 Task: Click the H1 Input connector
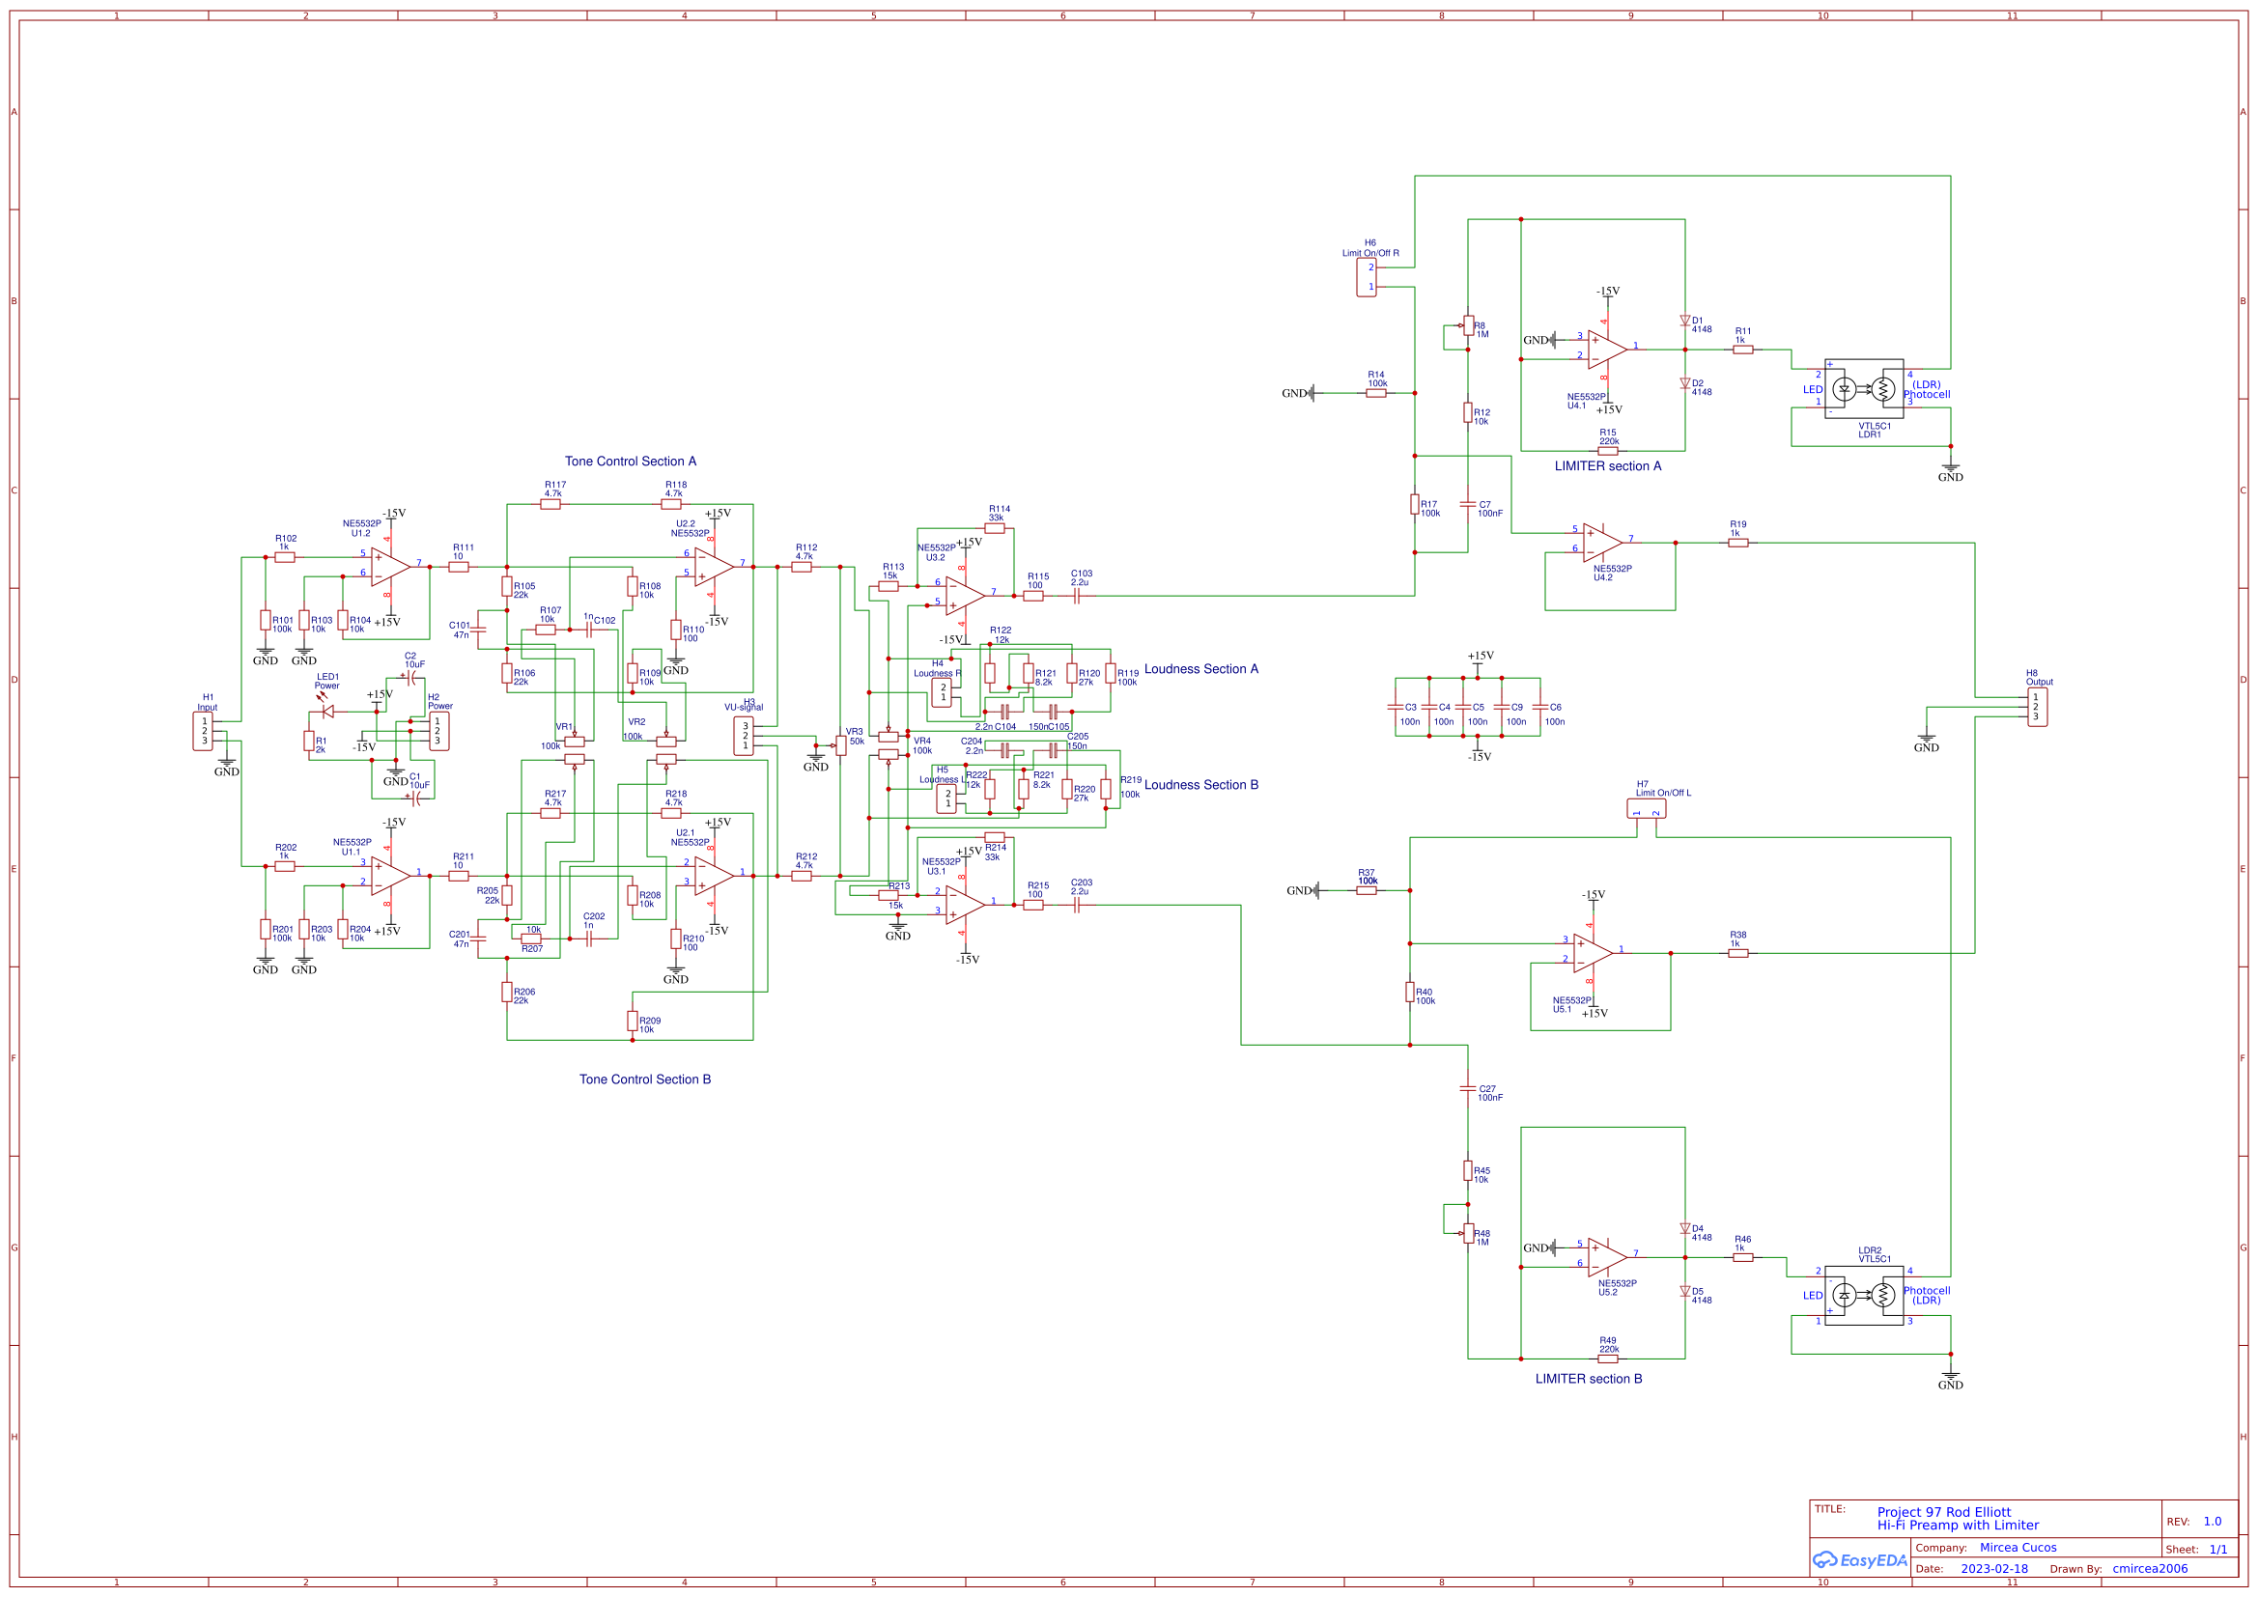tap(203, 731)
